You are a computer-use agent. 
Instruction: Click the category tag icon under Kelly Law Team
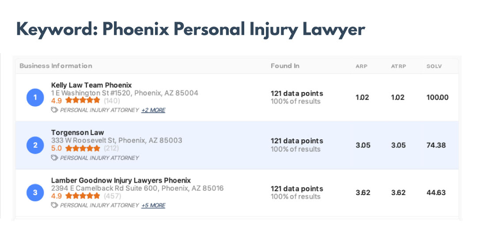coord(54,110)
